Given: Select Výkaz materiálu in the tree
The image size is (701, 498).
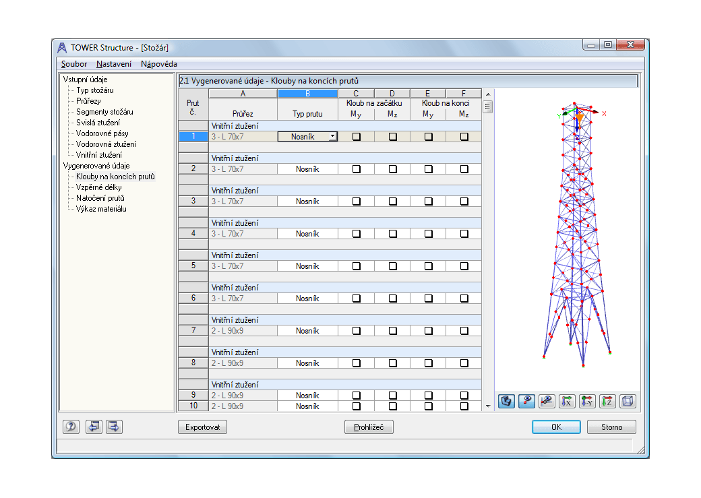Looking at the screenshot, I should pos(101,209).
